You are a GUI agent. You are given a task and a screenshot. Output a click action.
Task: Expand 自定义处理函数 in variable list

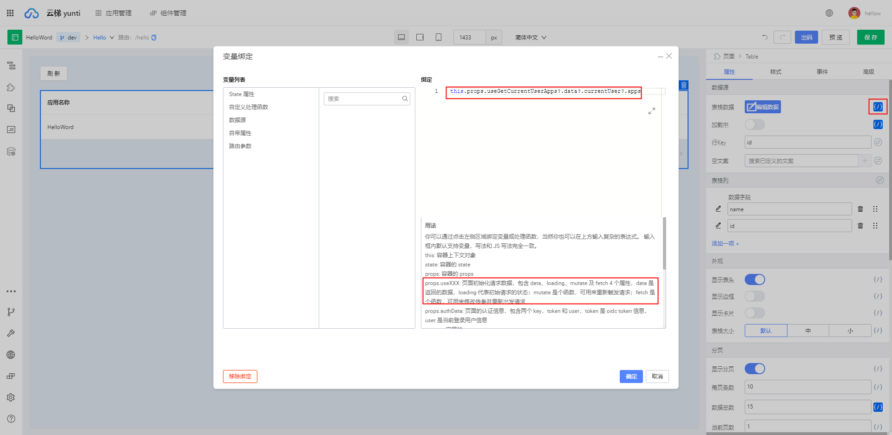[249, 107]
